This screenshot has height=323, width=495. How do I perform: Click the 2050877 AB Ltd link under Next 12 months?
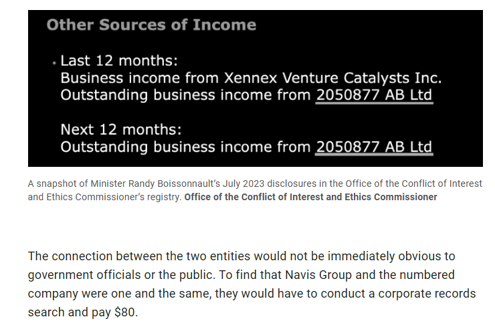coord(374,147)
